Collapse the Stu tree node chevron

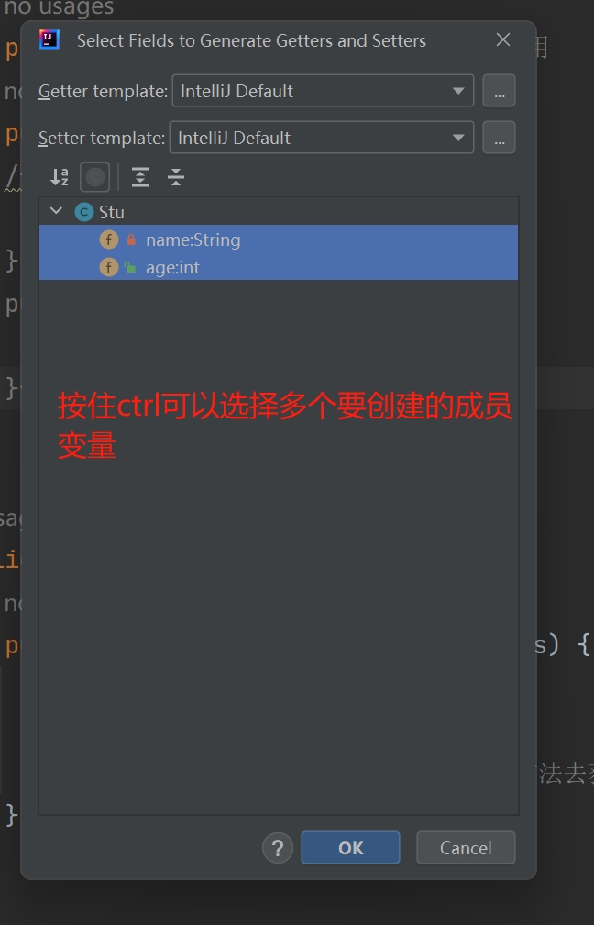(57, 211)
